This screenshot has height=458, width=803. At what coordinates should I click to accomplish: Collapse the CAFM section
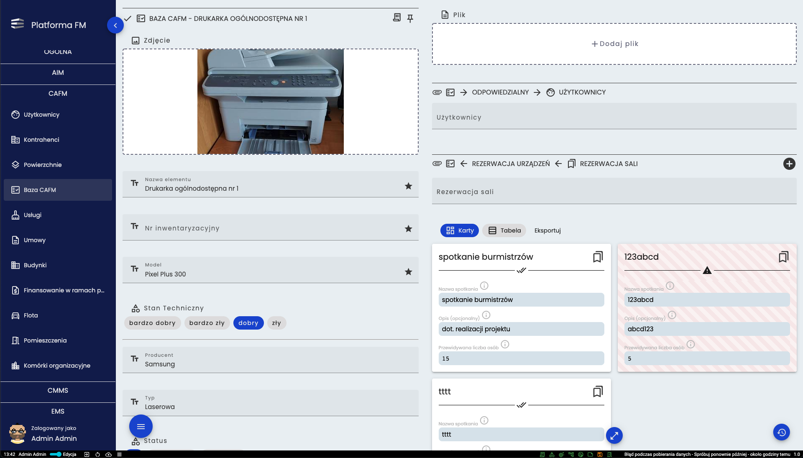pos(58,94)
